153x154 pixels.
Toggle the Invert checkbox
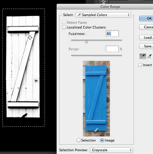pos(140,65)
